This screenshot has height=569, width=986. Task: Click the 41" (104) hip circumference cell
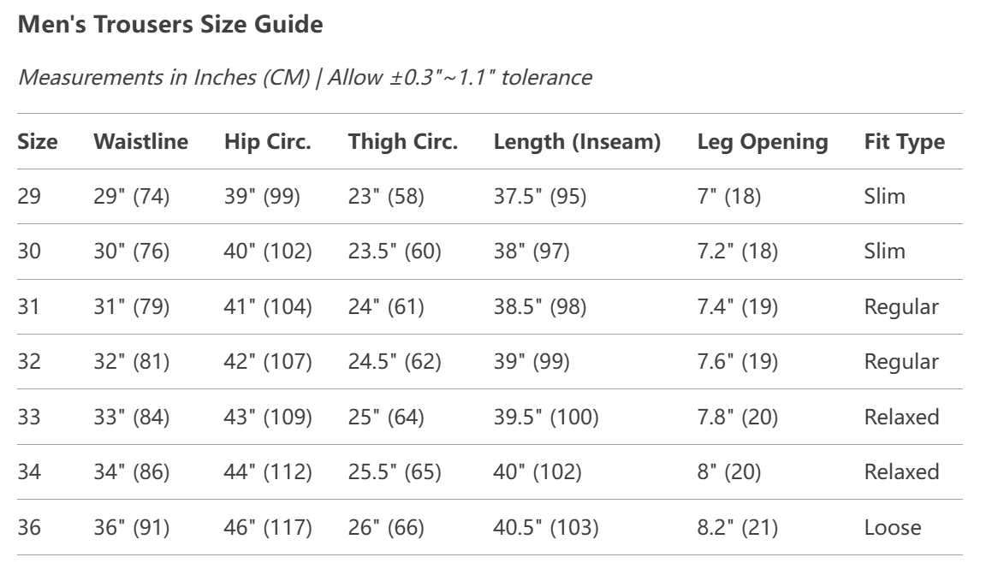point(267,307)
